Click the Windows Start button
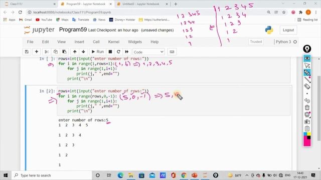Viewport: 321px width, 180px height. (x=6, y=175)
